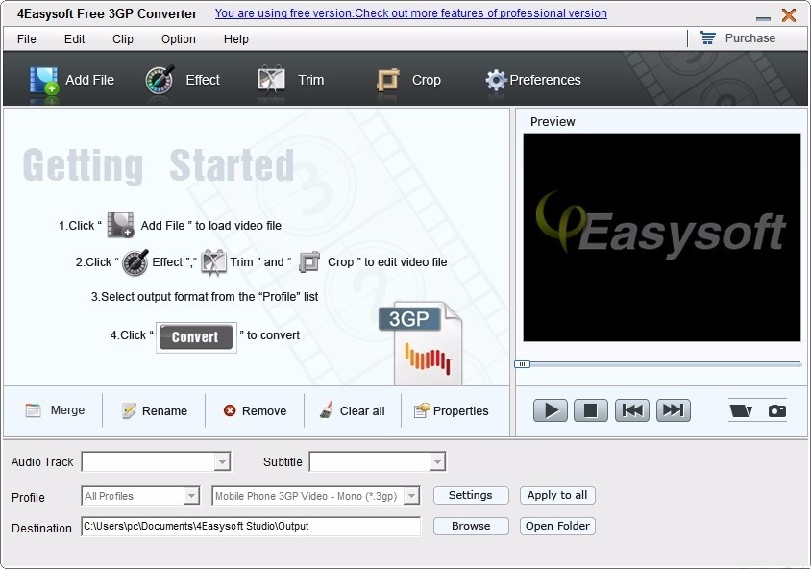Click the Add File toolbar icon
This screenshot has width=811, height=569.
pos(44,80)
